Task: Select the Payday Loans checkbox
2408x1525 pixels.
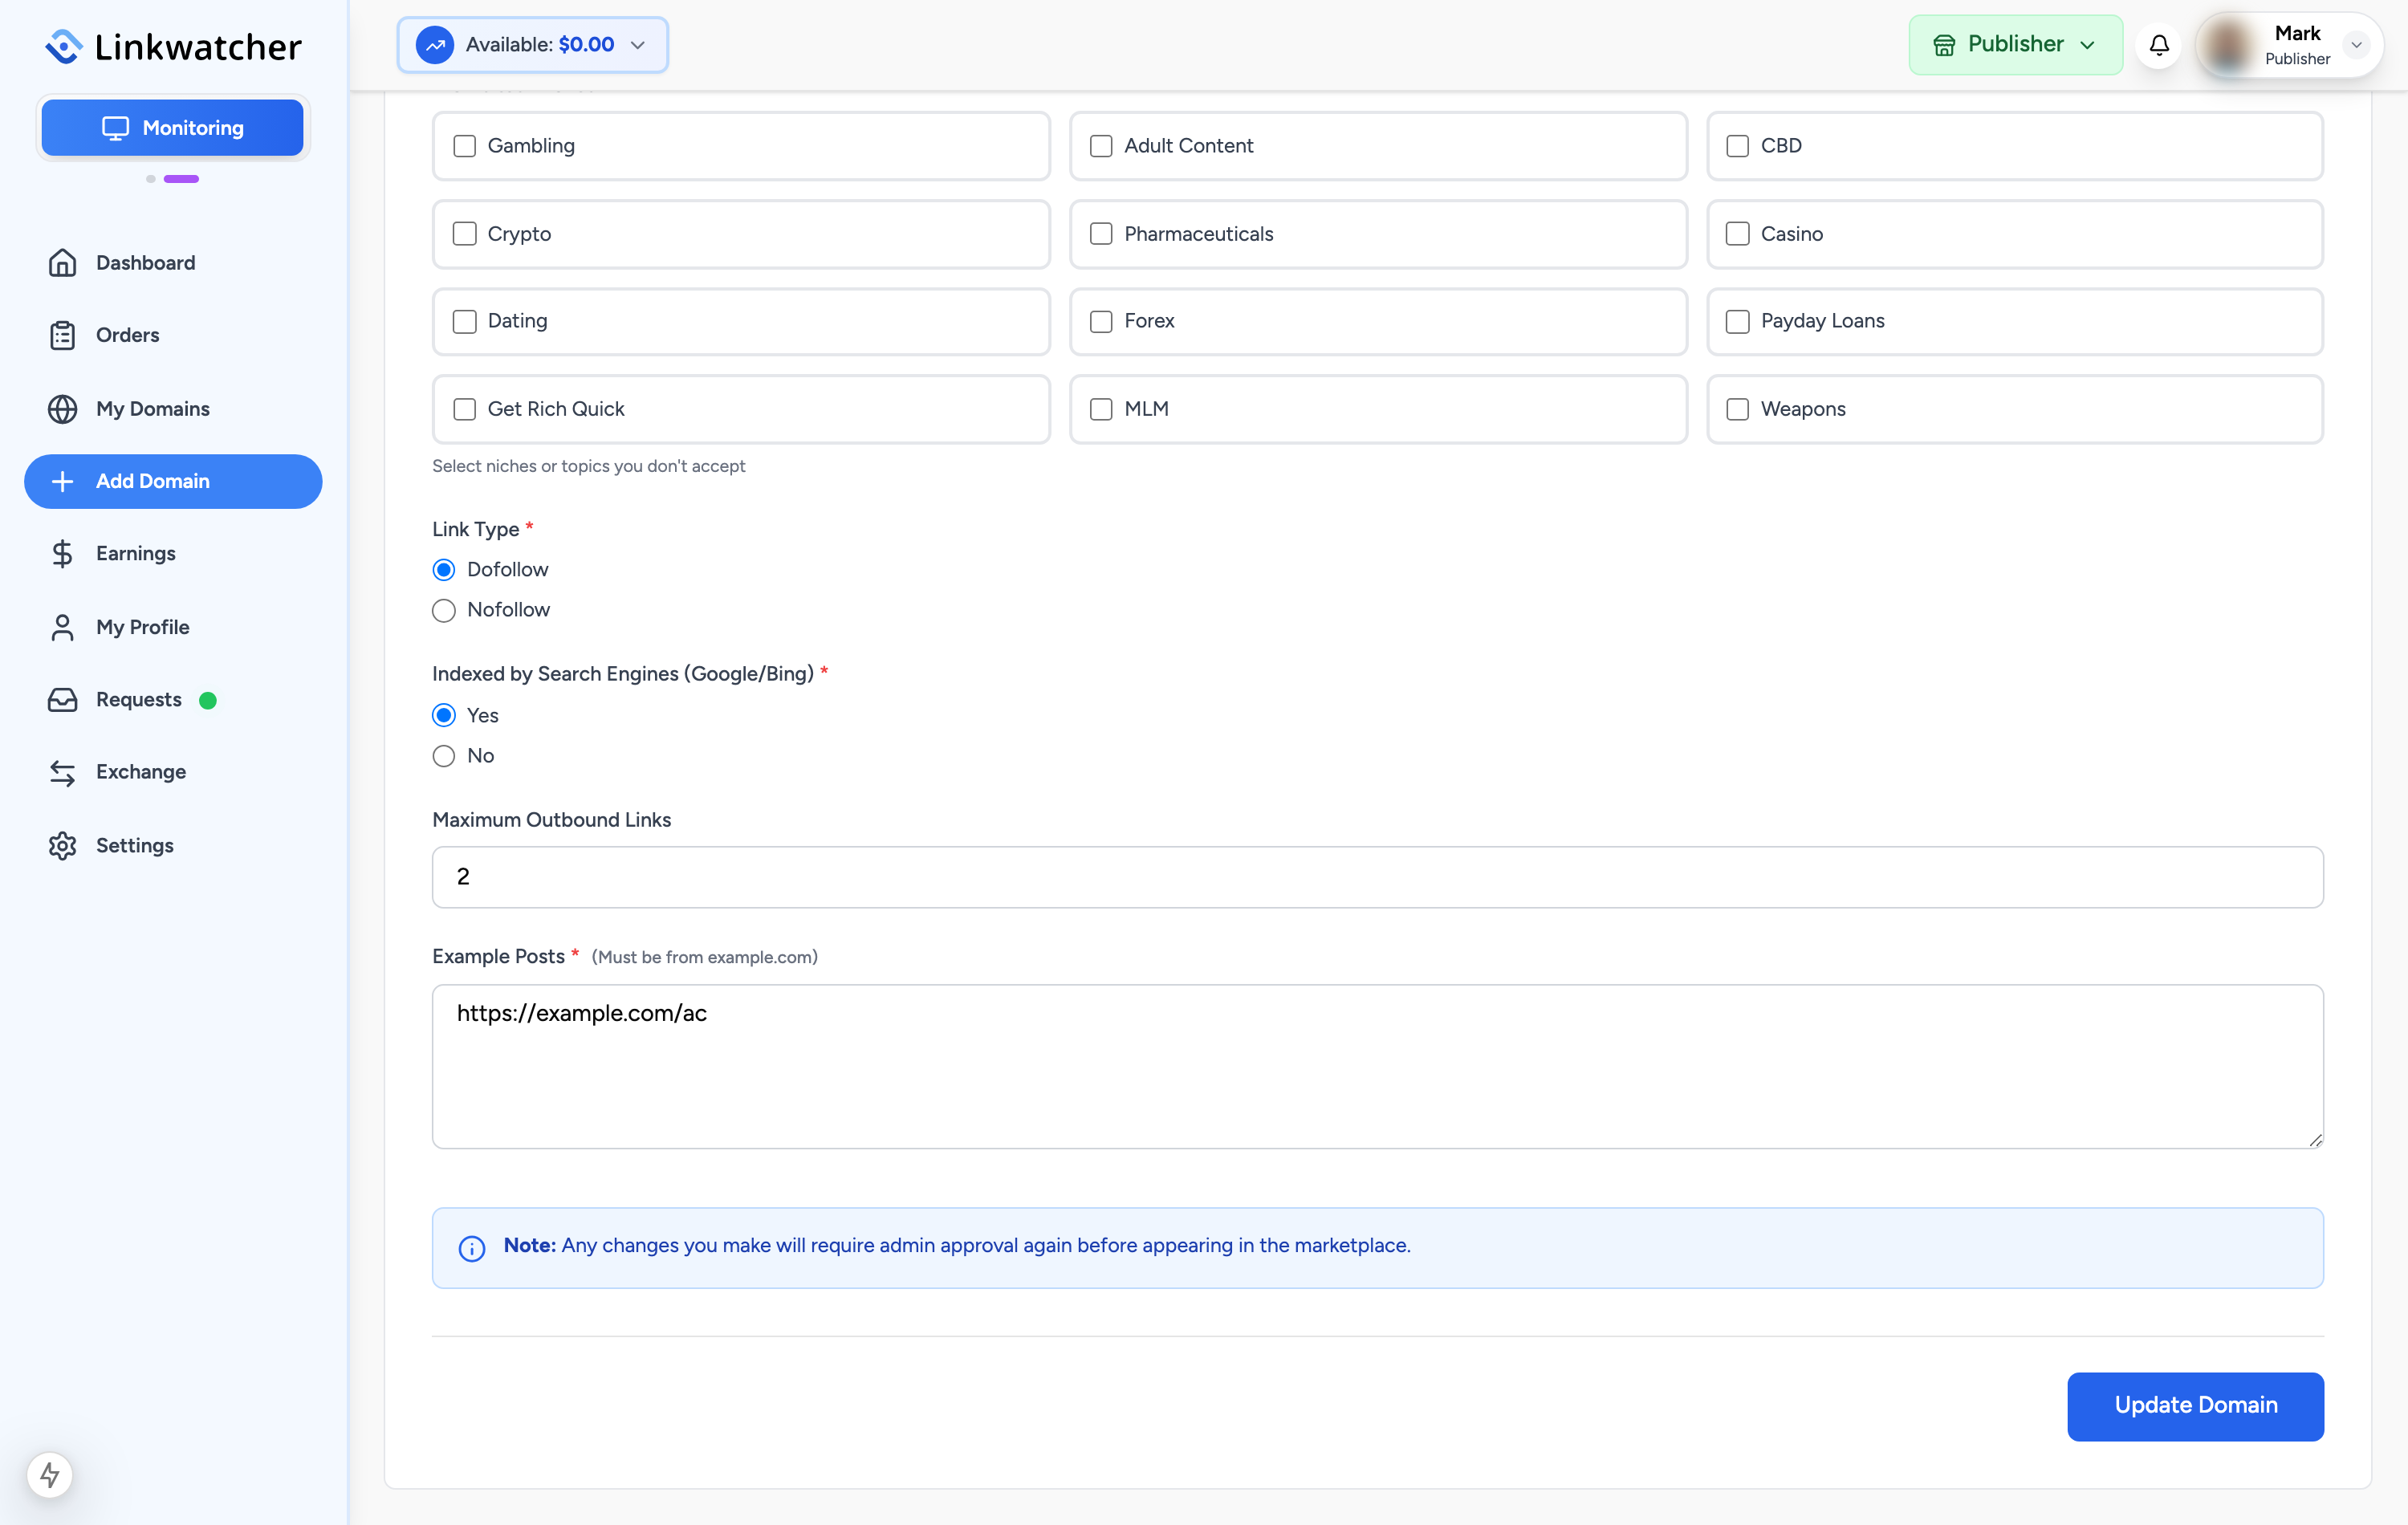Action: [1738, 321]
